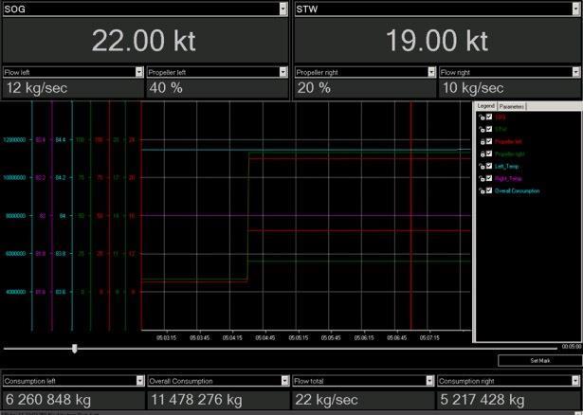583x415 pixels.
Task: Toggle lock icon for Propeller right series
Action: coord(483,153)
